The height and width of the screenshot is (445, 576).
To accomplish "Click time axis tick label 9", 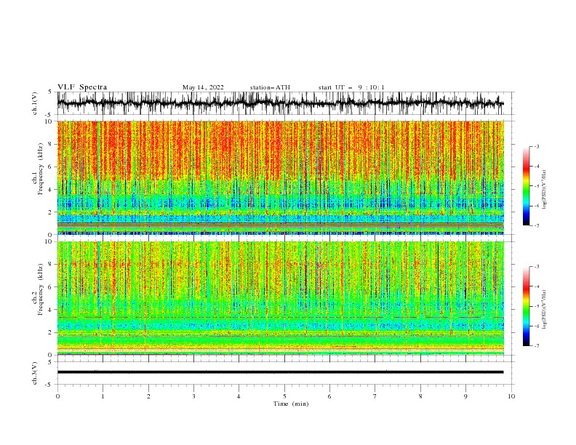I will coord(465,396).
